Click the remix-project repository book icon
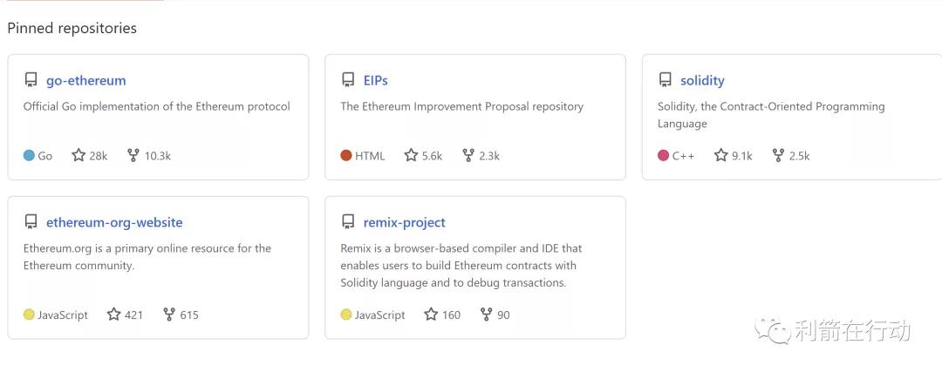Viewport: 942px width, 372px height. 348,222
